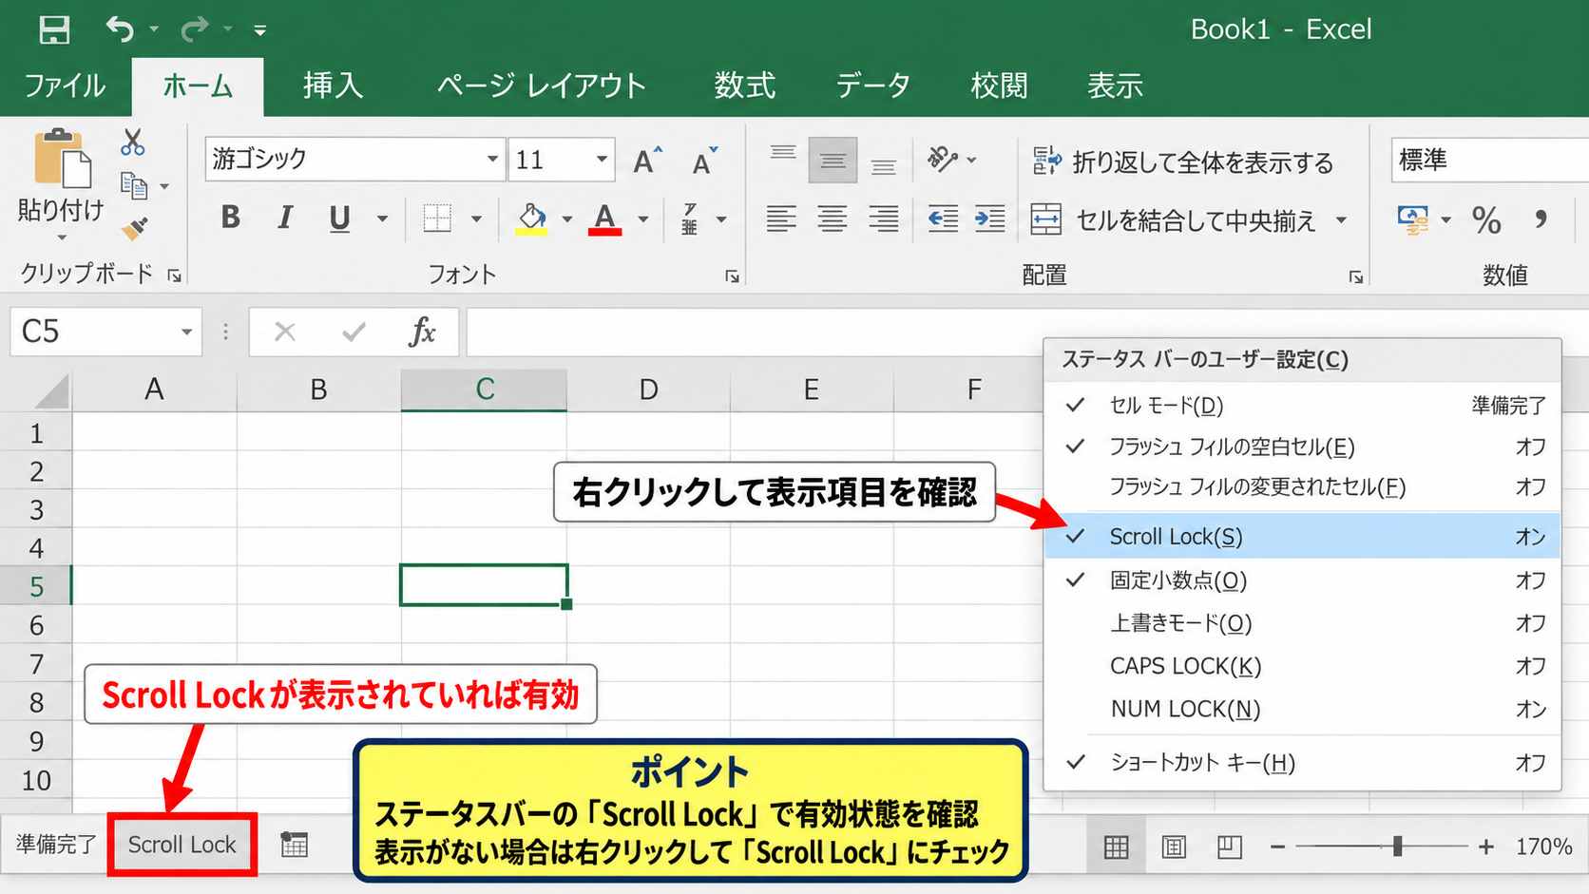
Task: Expand the セルを結合して中央揃え dropdown arrow
Action: coord(1341,220)
